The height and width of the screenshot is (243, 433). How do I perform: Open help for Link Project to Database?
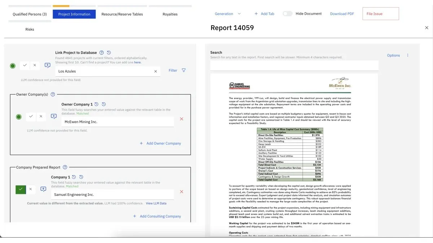tap(101, 53)
